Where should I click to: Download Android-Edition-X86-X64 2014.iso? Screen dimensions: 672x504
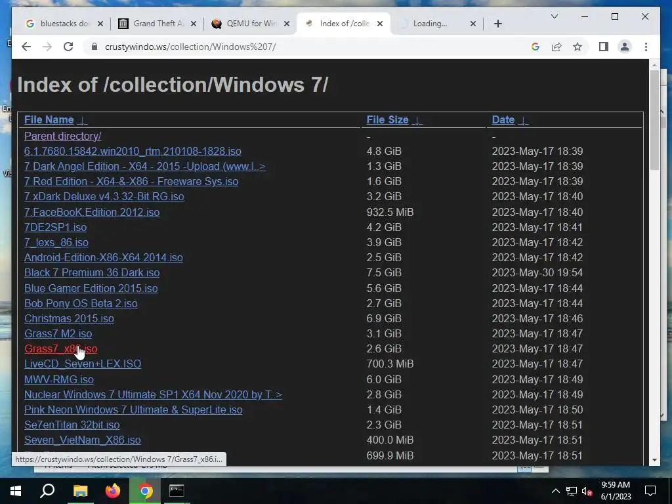(103, 257)
